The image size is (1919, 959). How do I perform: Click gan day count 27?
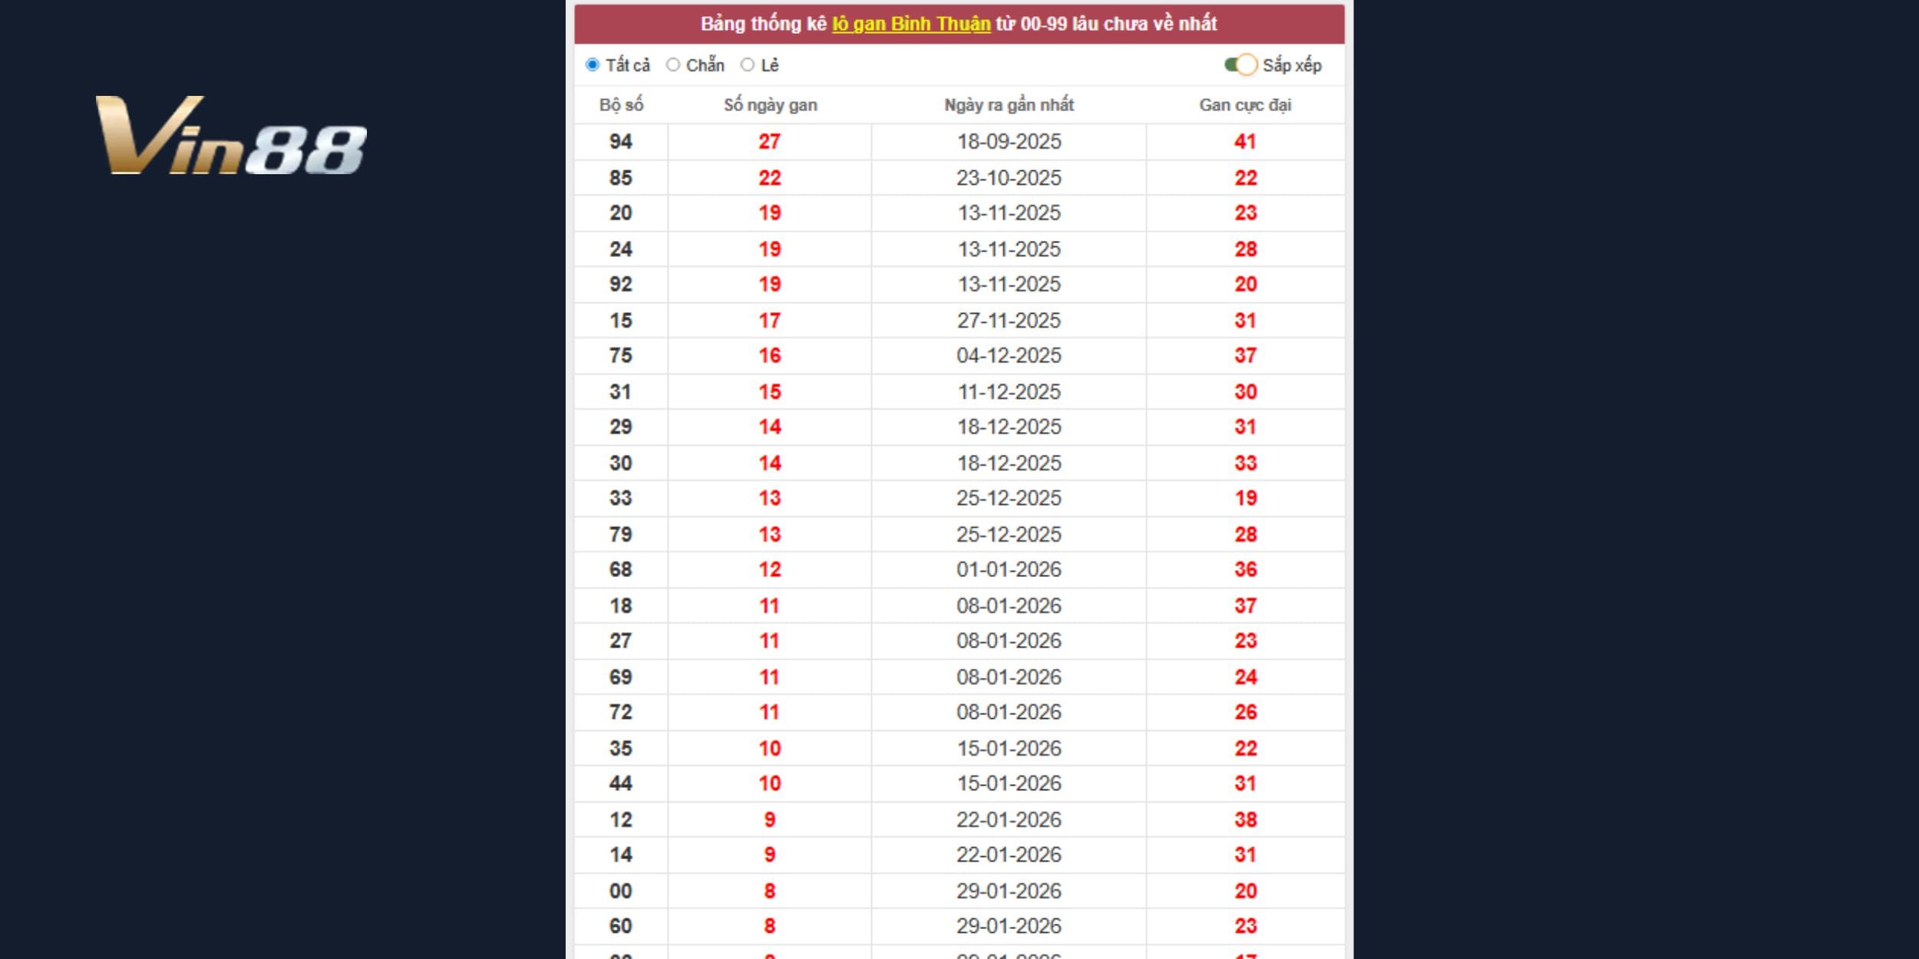click(769, 142)
